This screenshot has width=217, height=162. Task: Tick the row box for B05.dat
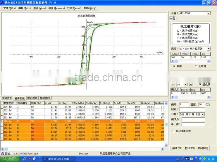2,125
